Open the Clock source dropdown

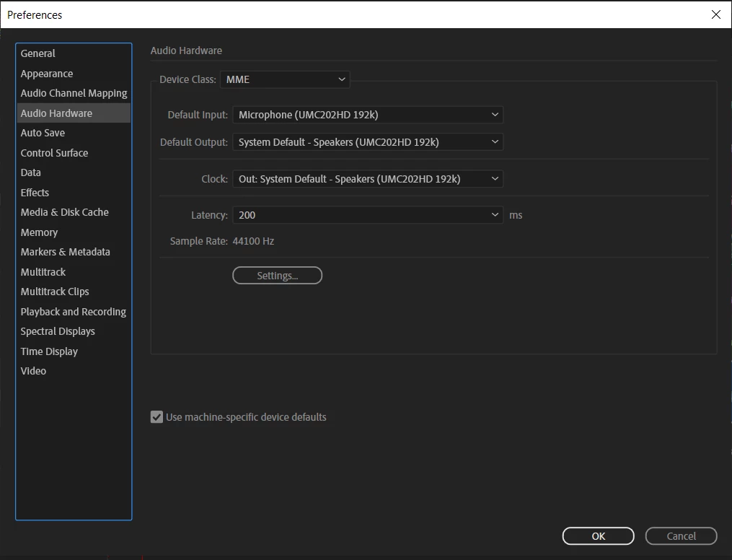coord(368,179)
